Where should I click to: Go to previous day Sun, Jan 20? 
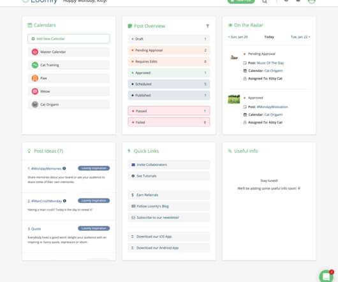coord(238,37)
